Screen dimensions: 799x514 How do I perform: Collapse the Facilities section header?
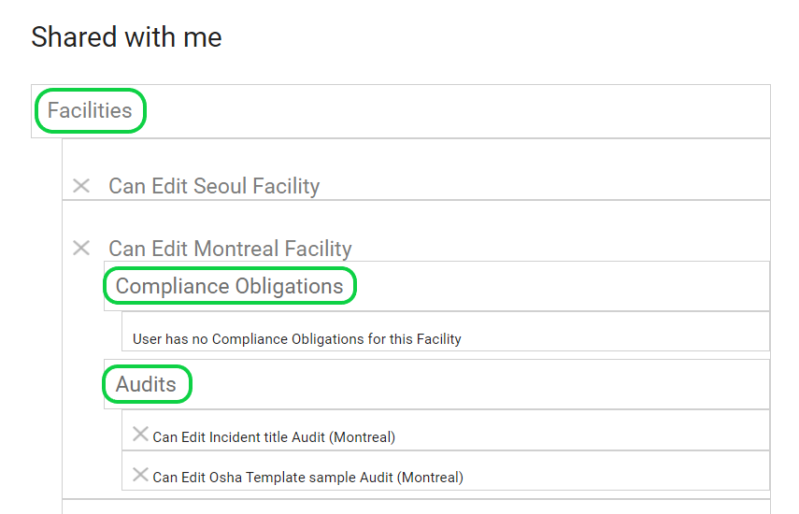point(90,110)
